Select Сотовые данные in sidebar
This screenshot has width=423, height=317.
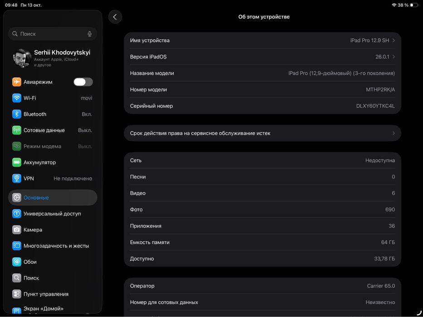click(x=53, y=130)
